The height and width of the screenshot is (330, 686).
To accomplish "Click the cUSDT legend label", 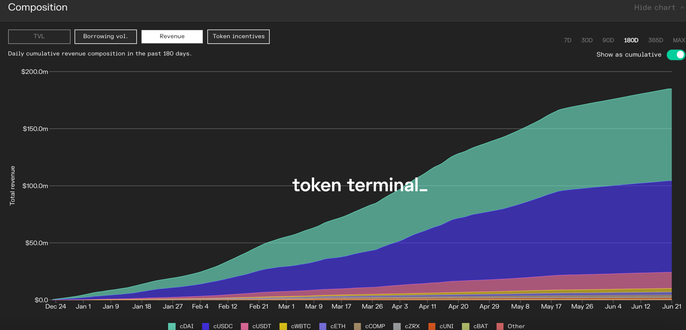I will pos(262,326).
